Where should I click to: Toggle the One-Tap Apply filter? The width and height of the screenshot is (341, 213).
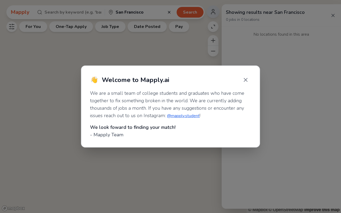point(71,27)
